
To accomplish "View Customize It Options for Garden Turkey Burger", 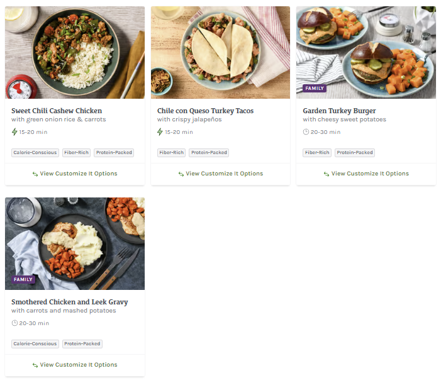I will (370, 174).
